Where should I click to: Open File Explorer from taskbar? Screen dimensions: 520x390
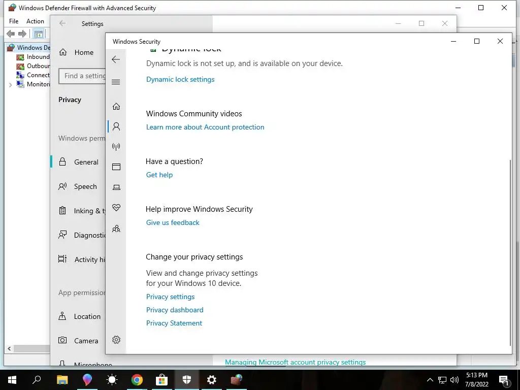click(62, 380)
